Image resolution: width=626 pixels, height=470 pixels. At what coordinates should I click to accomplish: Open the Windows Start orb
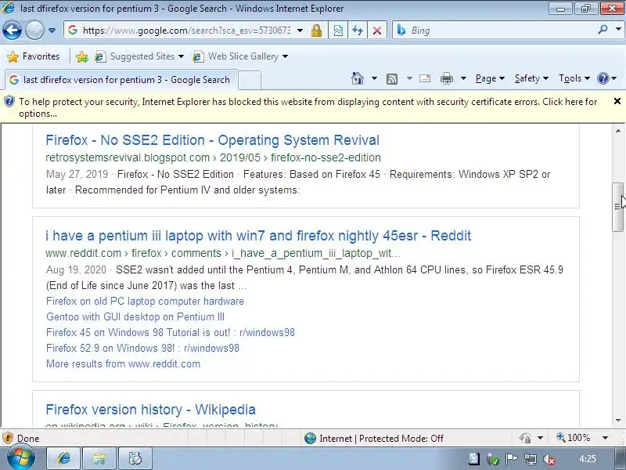point(21,458)
